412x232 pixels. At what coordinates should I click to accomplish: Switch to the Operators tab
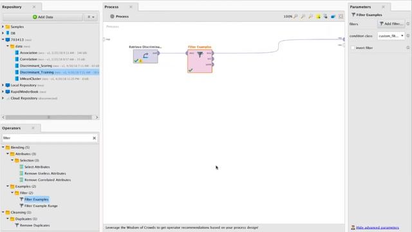(12, 128)
